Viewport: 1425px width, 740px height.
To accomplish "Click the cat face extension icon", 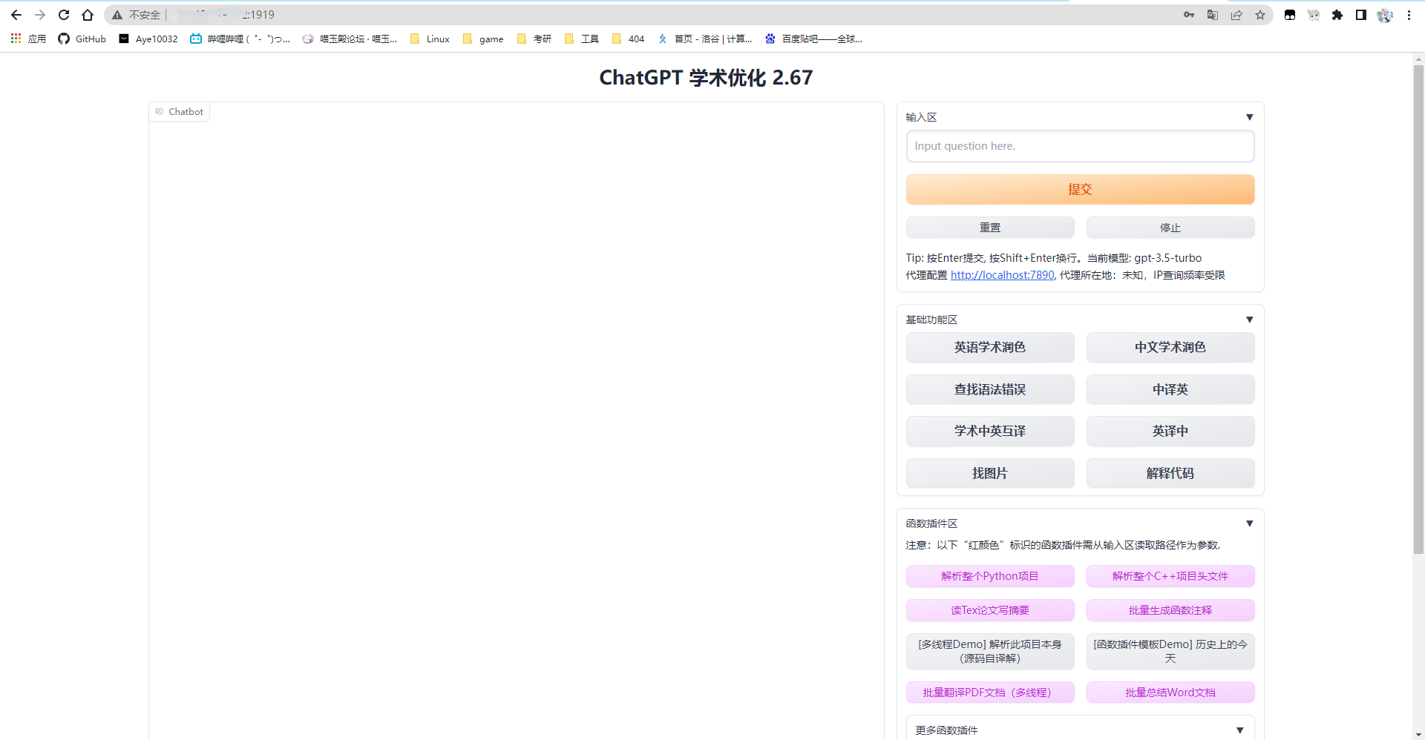I will 1314,15.
